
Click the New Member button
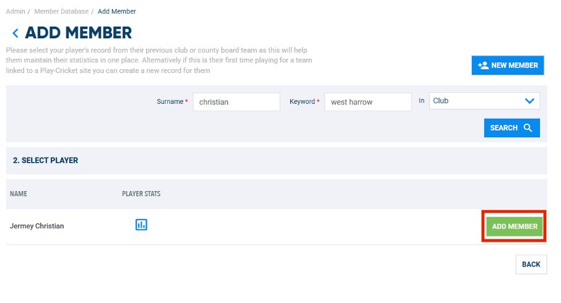click(508, 65)
